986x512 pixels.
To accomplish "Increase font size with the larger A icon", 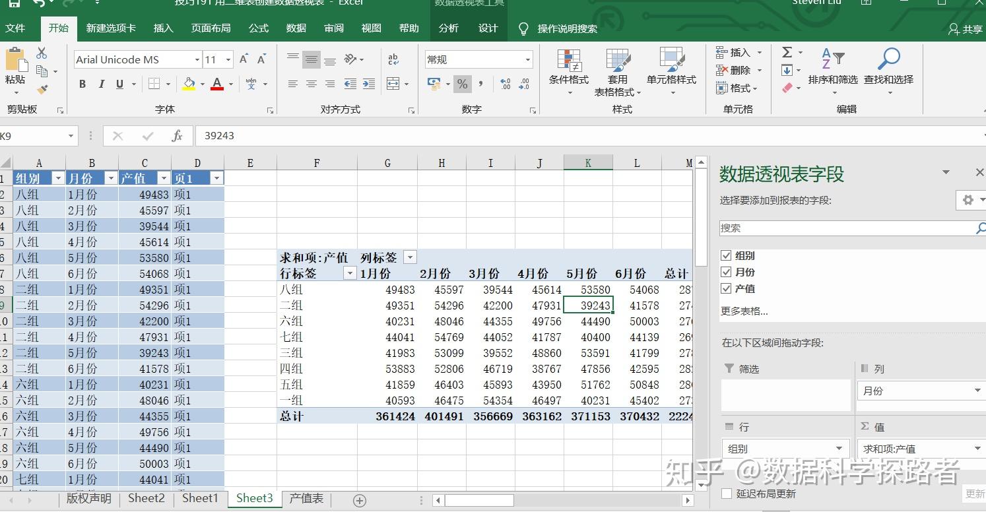I will point(244,59).
